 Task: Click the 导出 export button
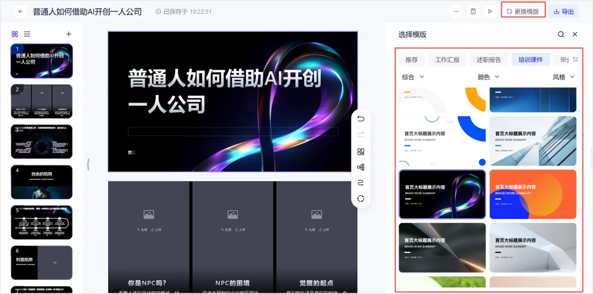(x=563, y=12)
